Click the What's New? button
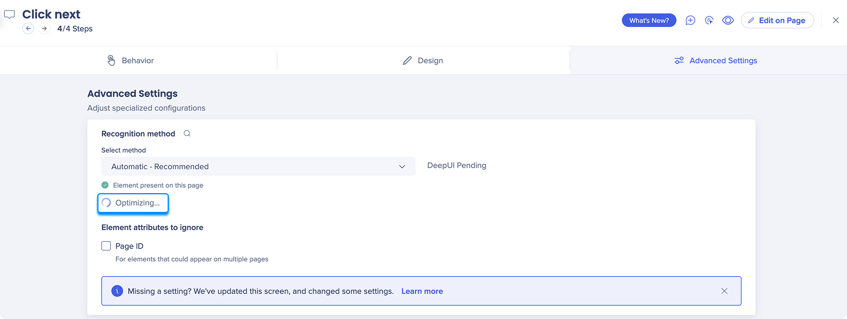847x319 pixels. coord(649,20)
